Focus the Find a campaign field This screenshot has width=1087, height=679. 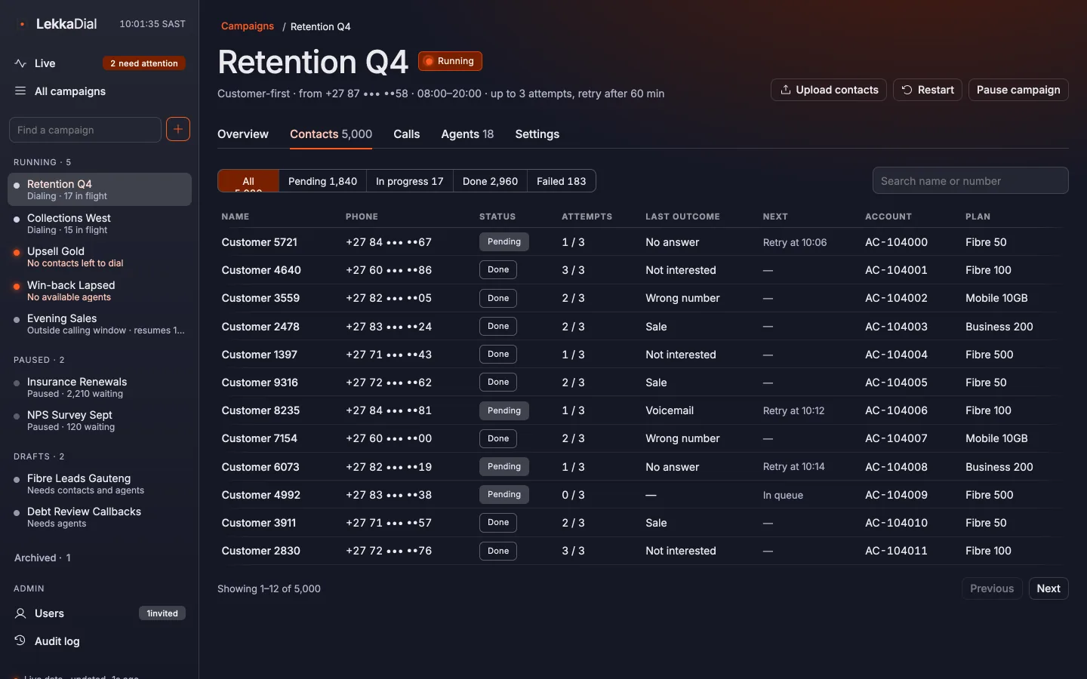[x=85, y=130]
